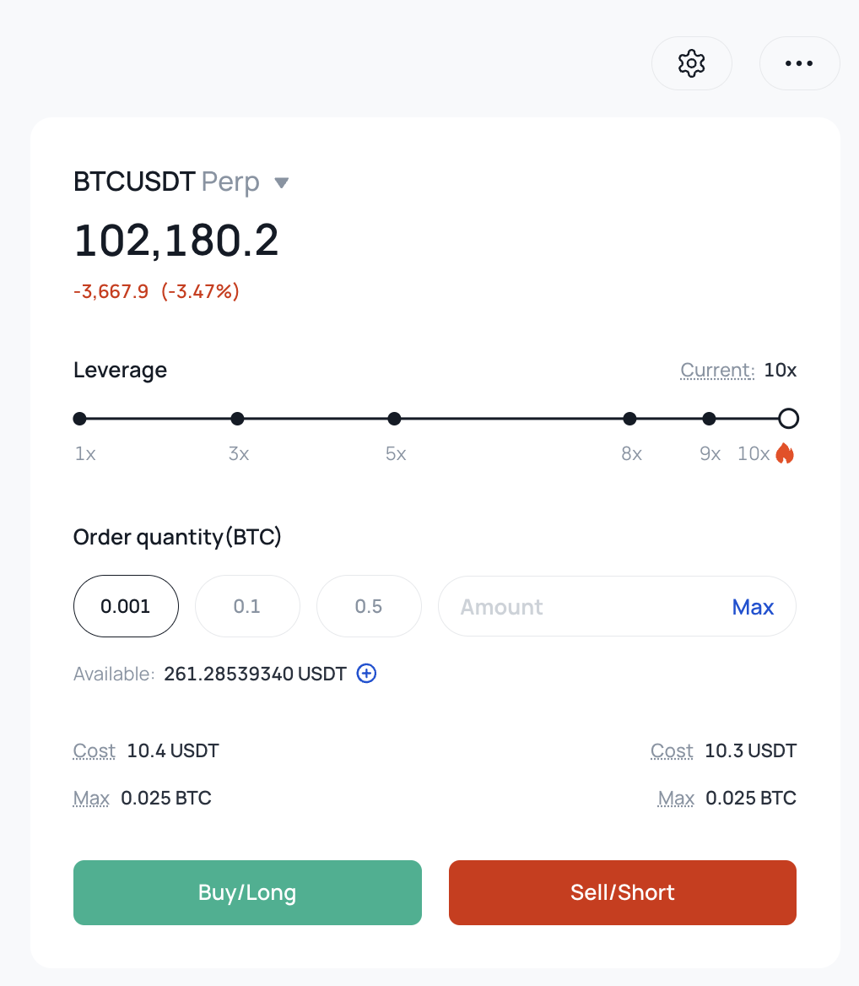859x986 pixels.
Task: Click the Current leverage label
Action: pyautogui.click(x=717, y=371)
